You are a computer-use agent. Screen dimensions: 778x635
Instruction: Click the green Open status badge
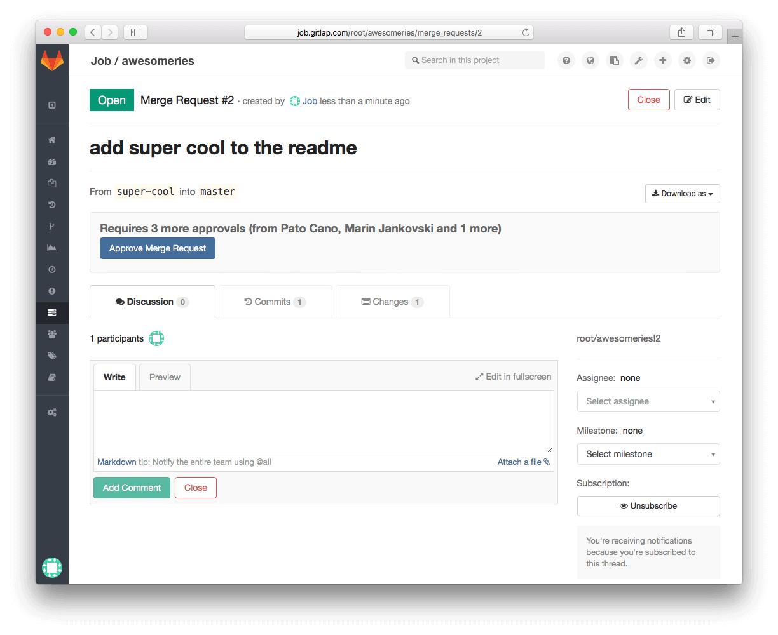click(x=112, y=100)
